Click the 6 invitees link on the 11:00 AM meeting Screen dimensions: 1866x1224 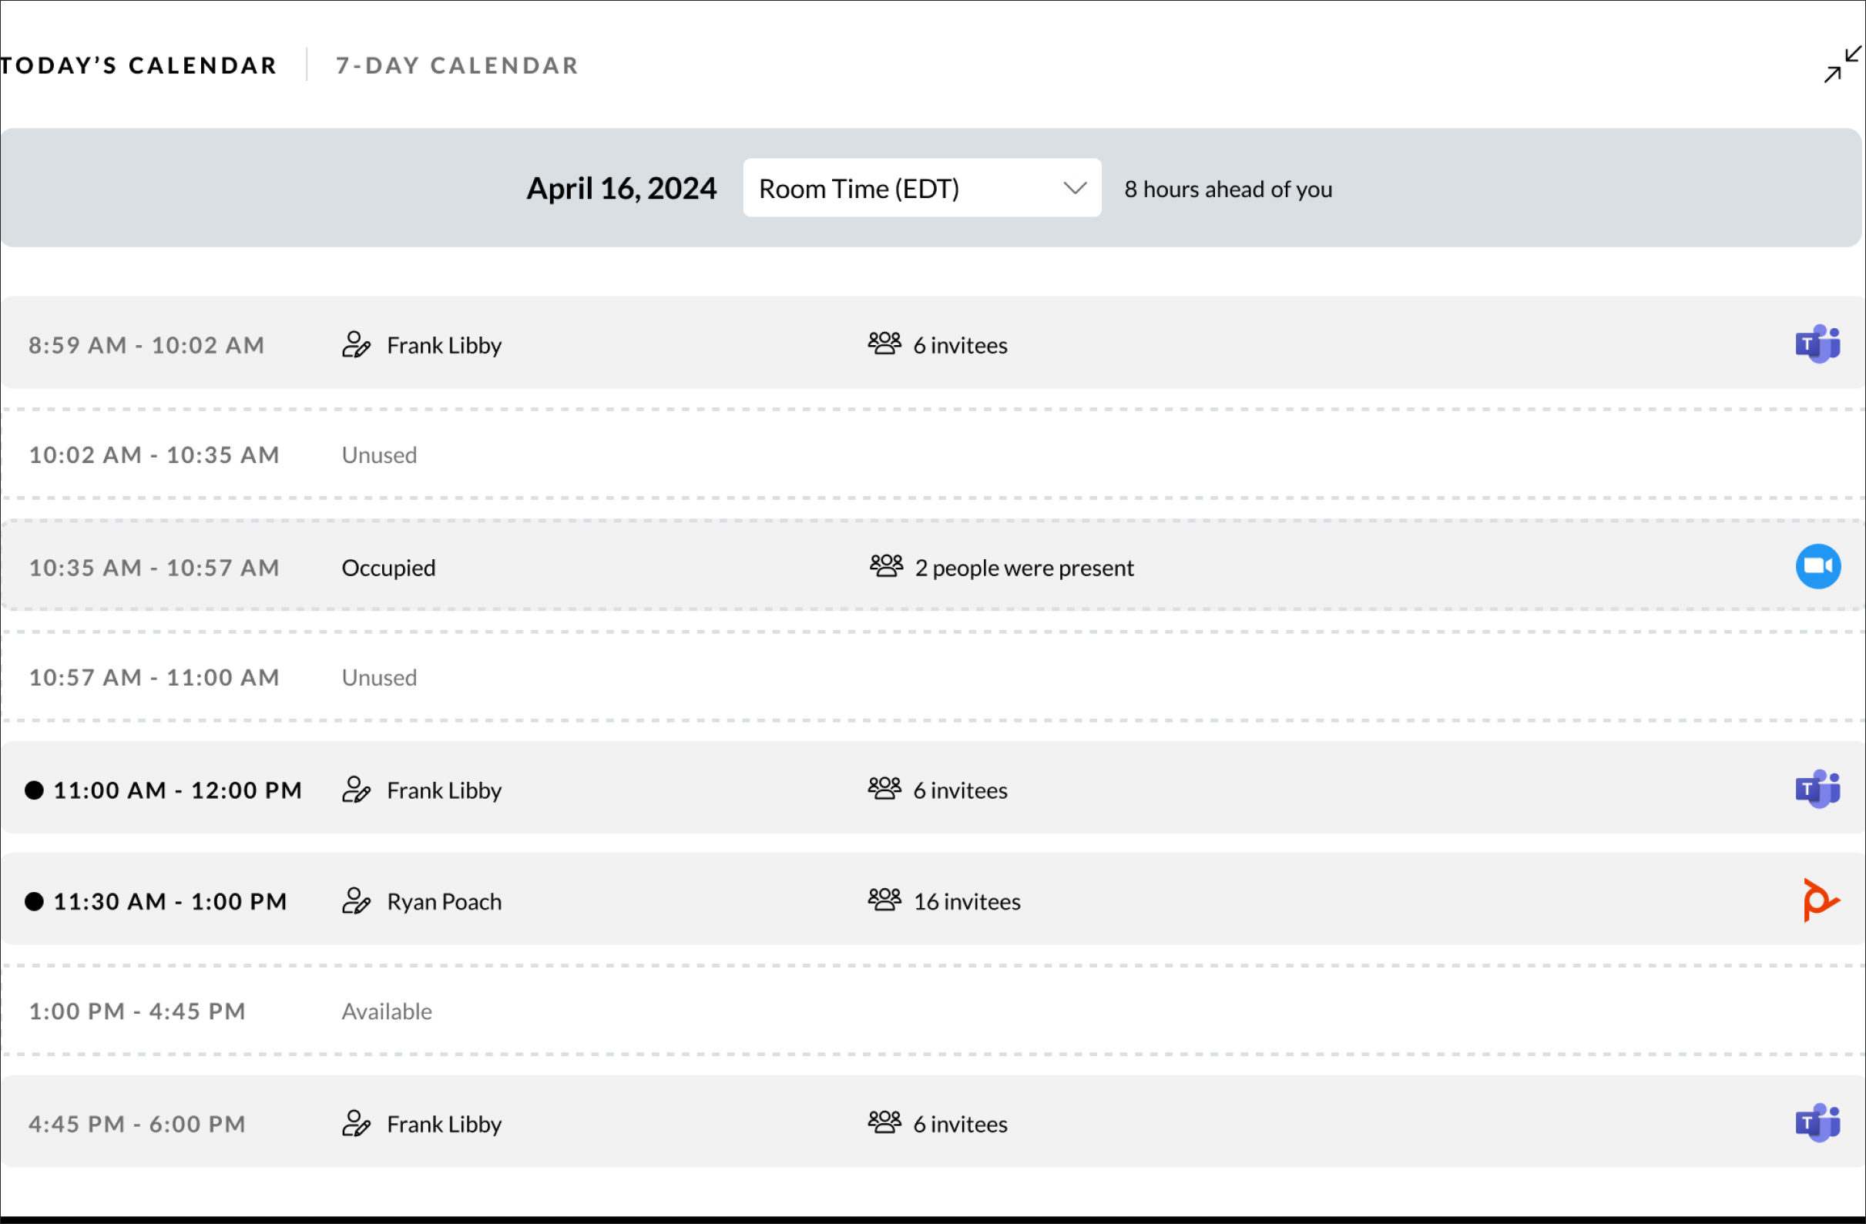pos(960,790)
